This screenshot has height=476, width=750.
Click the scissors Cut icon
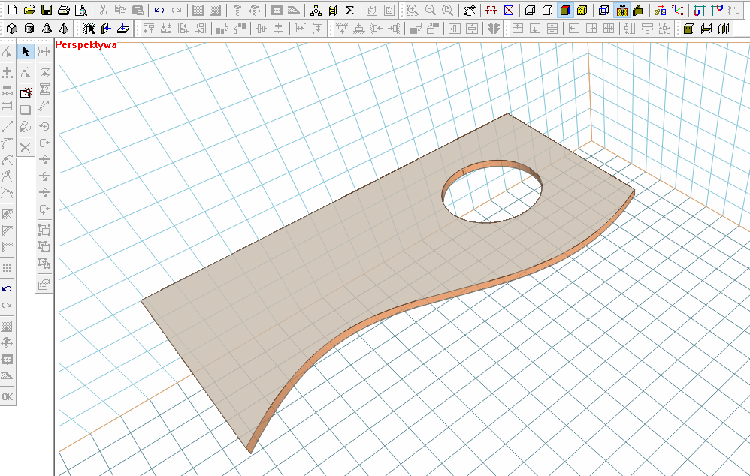coord(103,10)
